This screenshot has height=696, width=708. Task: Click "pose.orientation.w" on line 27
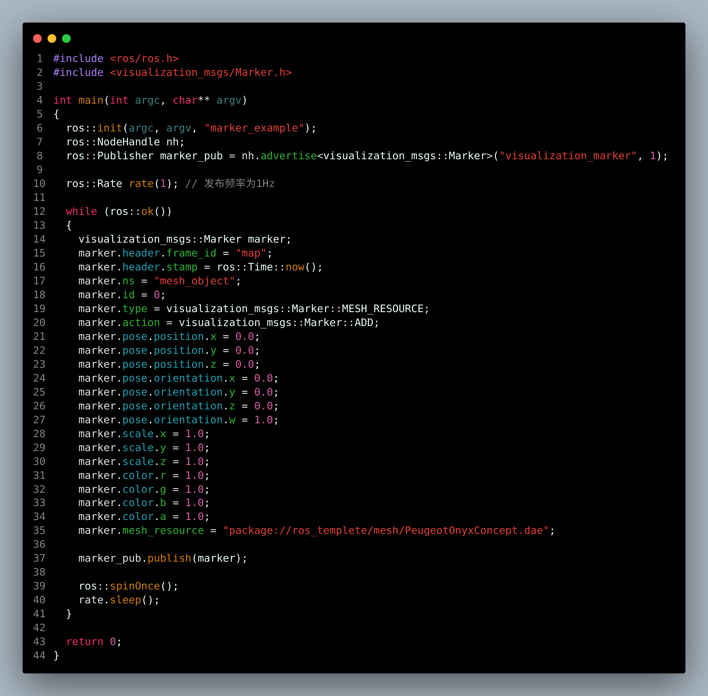point(179,420)
